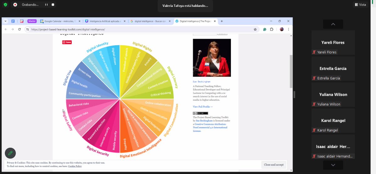The height and width of the screenshot is (174, 376).
Task: Close the active Digital Intelligence tab
Action: point(215,21)
